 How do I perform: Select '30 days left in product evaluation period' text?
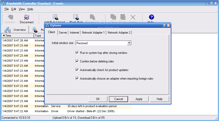92,106
